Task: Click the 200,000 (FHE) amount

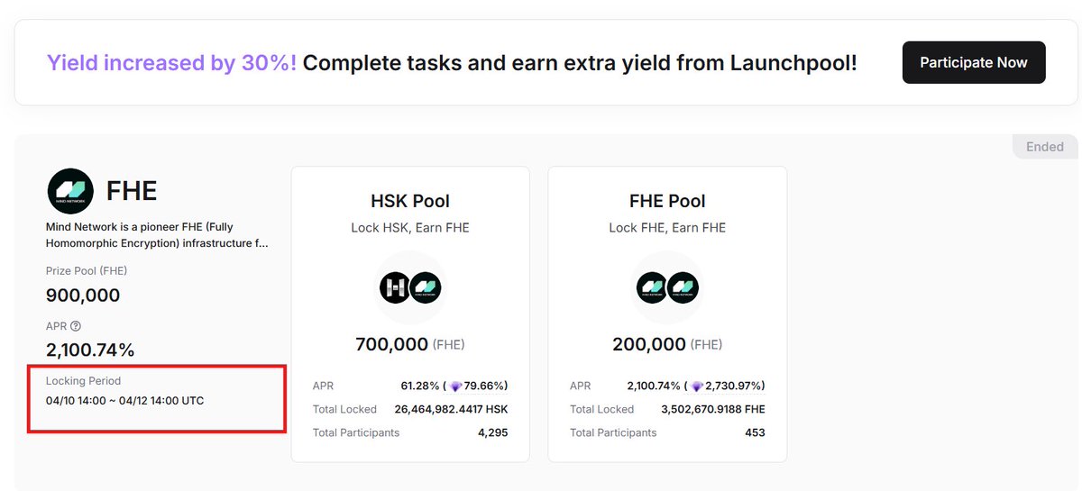Action: [667, 344]
